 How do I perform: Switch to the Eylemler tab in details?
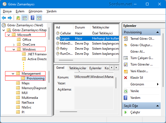[x=95, y=68]
